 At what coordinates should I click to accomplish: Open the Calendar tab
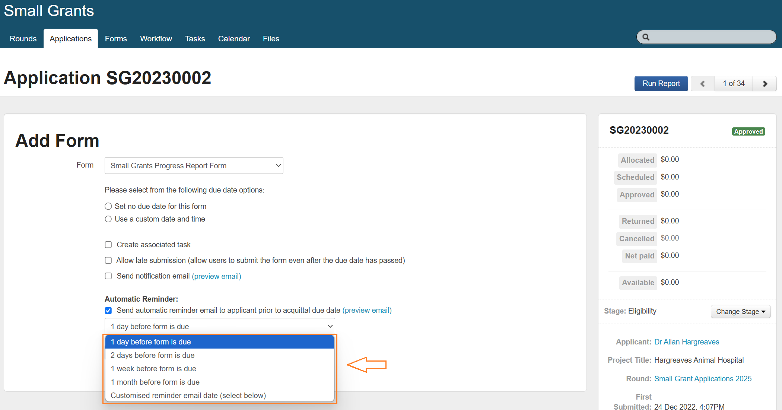pos(234,39)
